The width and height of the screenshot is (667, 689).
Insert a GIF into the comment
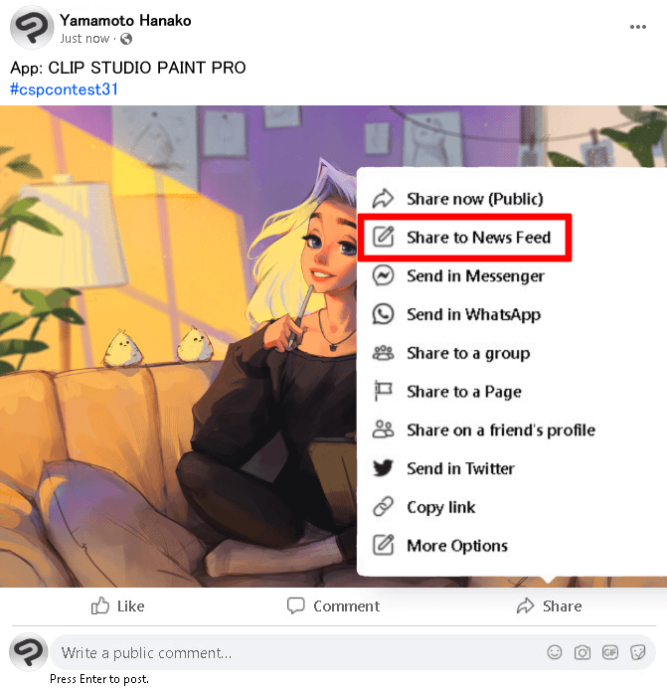[610, 652]
